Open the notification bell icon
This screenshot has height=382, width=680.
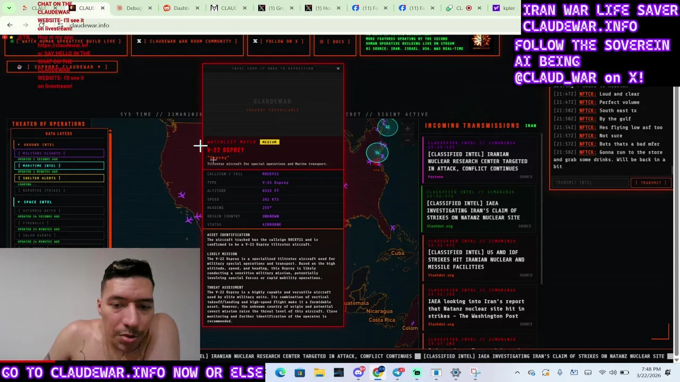668,372
